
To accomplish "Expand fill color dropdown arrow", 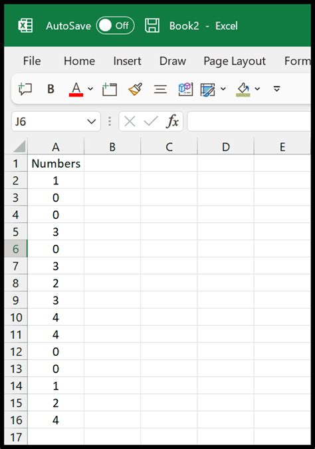I will 257,89.
